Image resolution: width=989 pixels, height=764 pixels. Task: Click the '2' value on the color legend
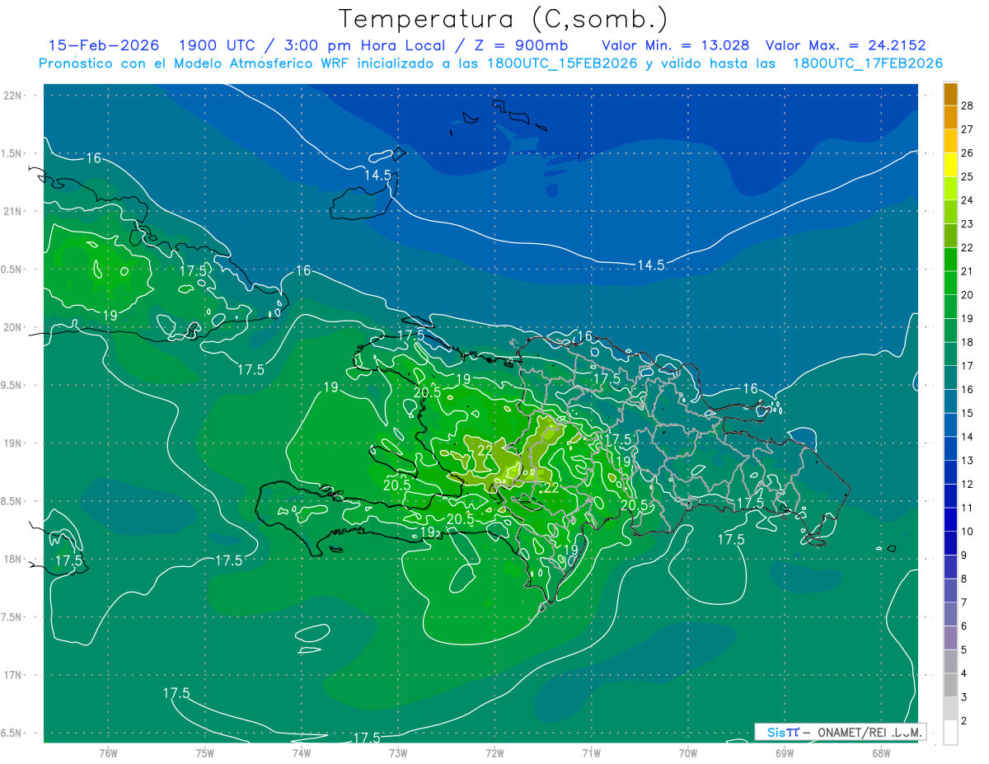964,721
